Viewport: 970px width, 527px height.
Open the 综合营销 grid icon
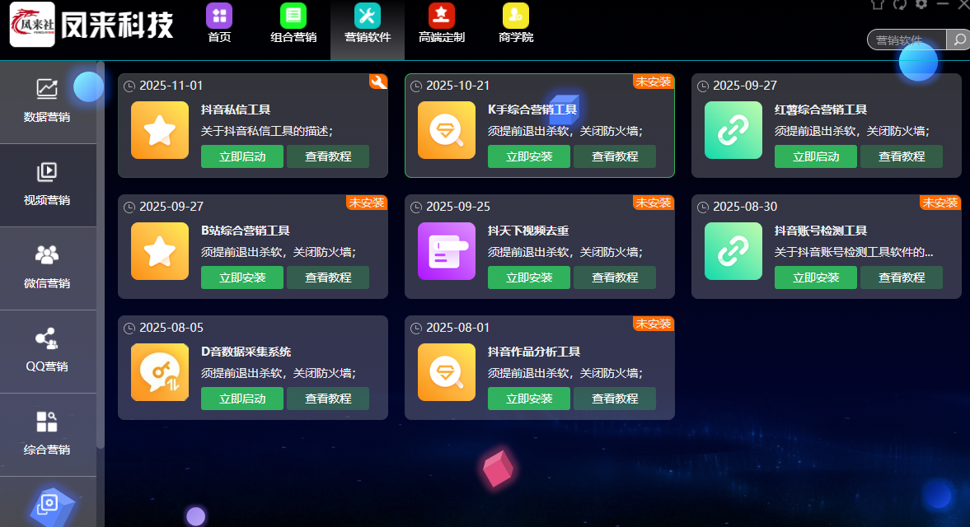point(49,420)
